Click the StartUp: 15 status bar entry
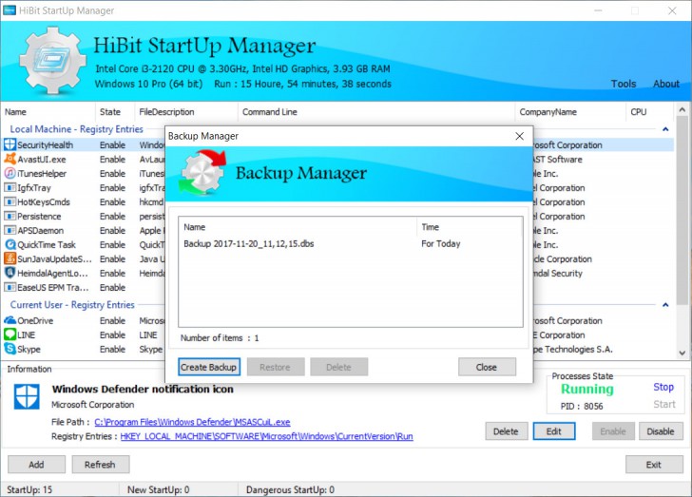Screen dimensions: 692x497 (29, 489)
